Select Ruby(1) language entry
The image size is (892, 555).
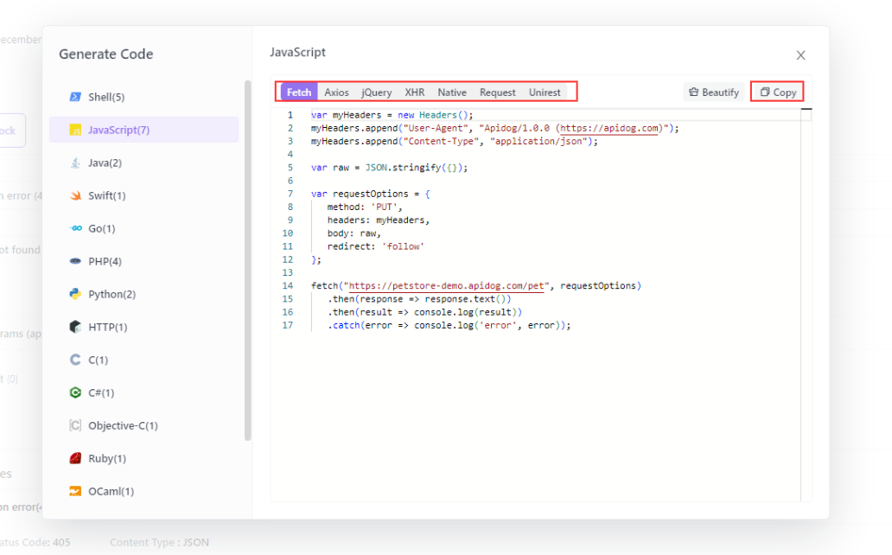(x=144, y=458)
